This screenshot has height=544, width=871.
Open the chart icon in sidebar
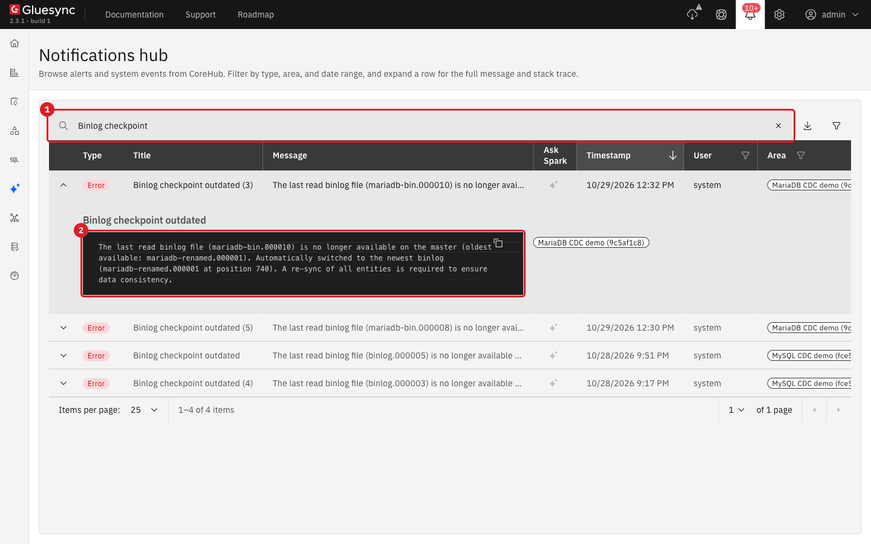(15, 73)
